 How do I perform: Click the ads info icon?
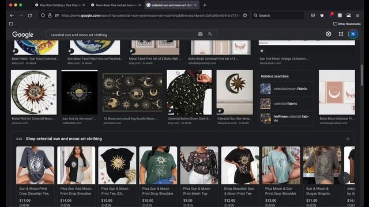tap(348, 139)
